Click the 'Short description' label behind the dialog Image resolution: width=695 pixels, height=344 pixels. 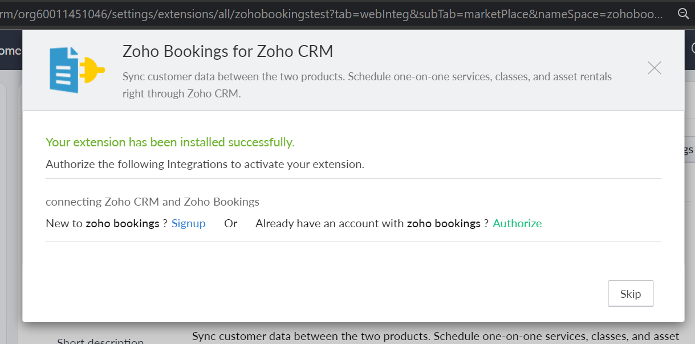(100, 341)
